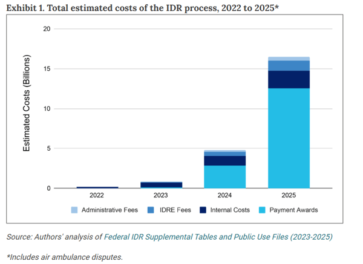This screenshot has height=264, width=363.
Task: Click the y-axis value 0
Action: [x=48, y=188]
